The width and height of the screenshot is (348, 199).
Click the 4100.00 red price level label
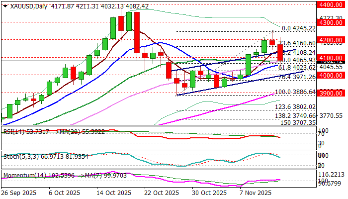(331, 58)
